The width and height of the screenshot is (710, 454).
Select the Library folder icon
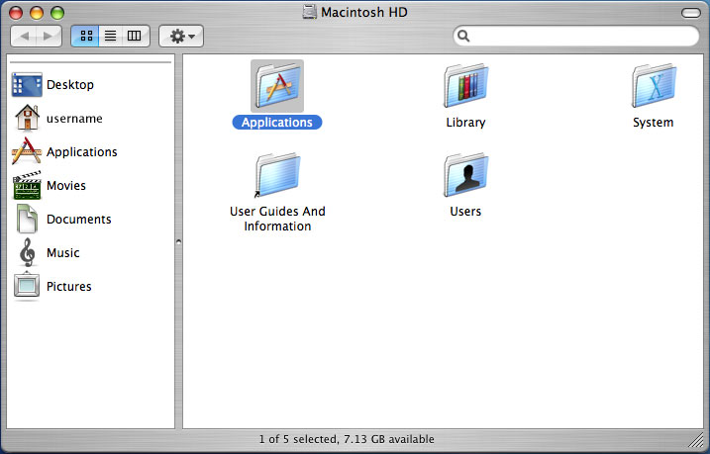coord(465,86)
